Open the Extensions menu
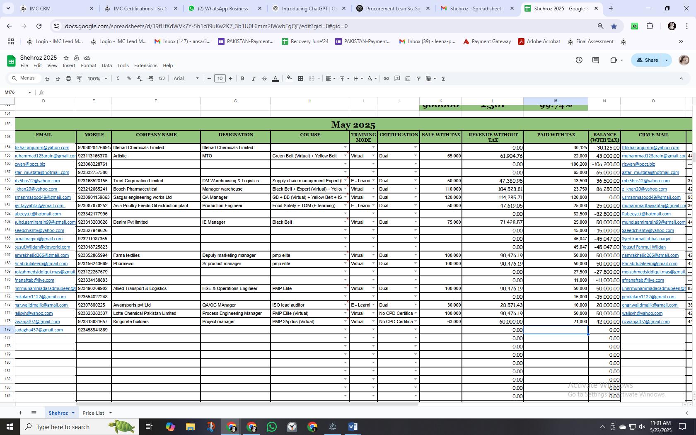Screen dimensions: 696x435 click(146, 65)
